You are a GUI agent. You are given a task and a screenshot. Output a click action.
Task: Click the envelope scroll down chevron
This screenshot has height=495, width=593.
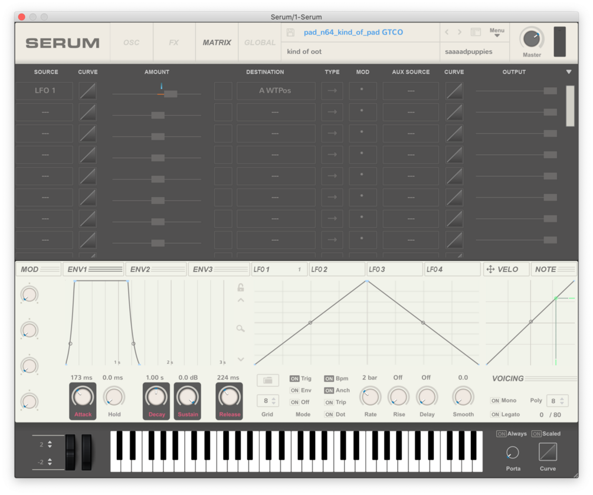coord(241,359)
